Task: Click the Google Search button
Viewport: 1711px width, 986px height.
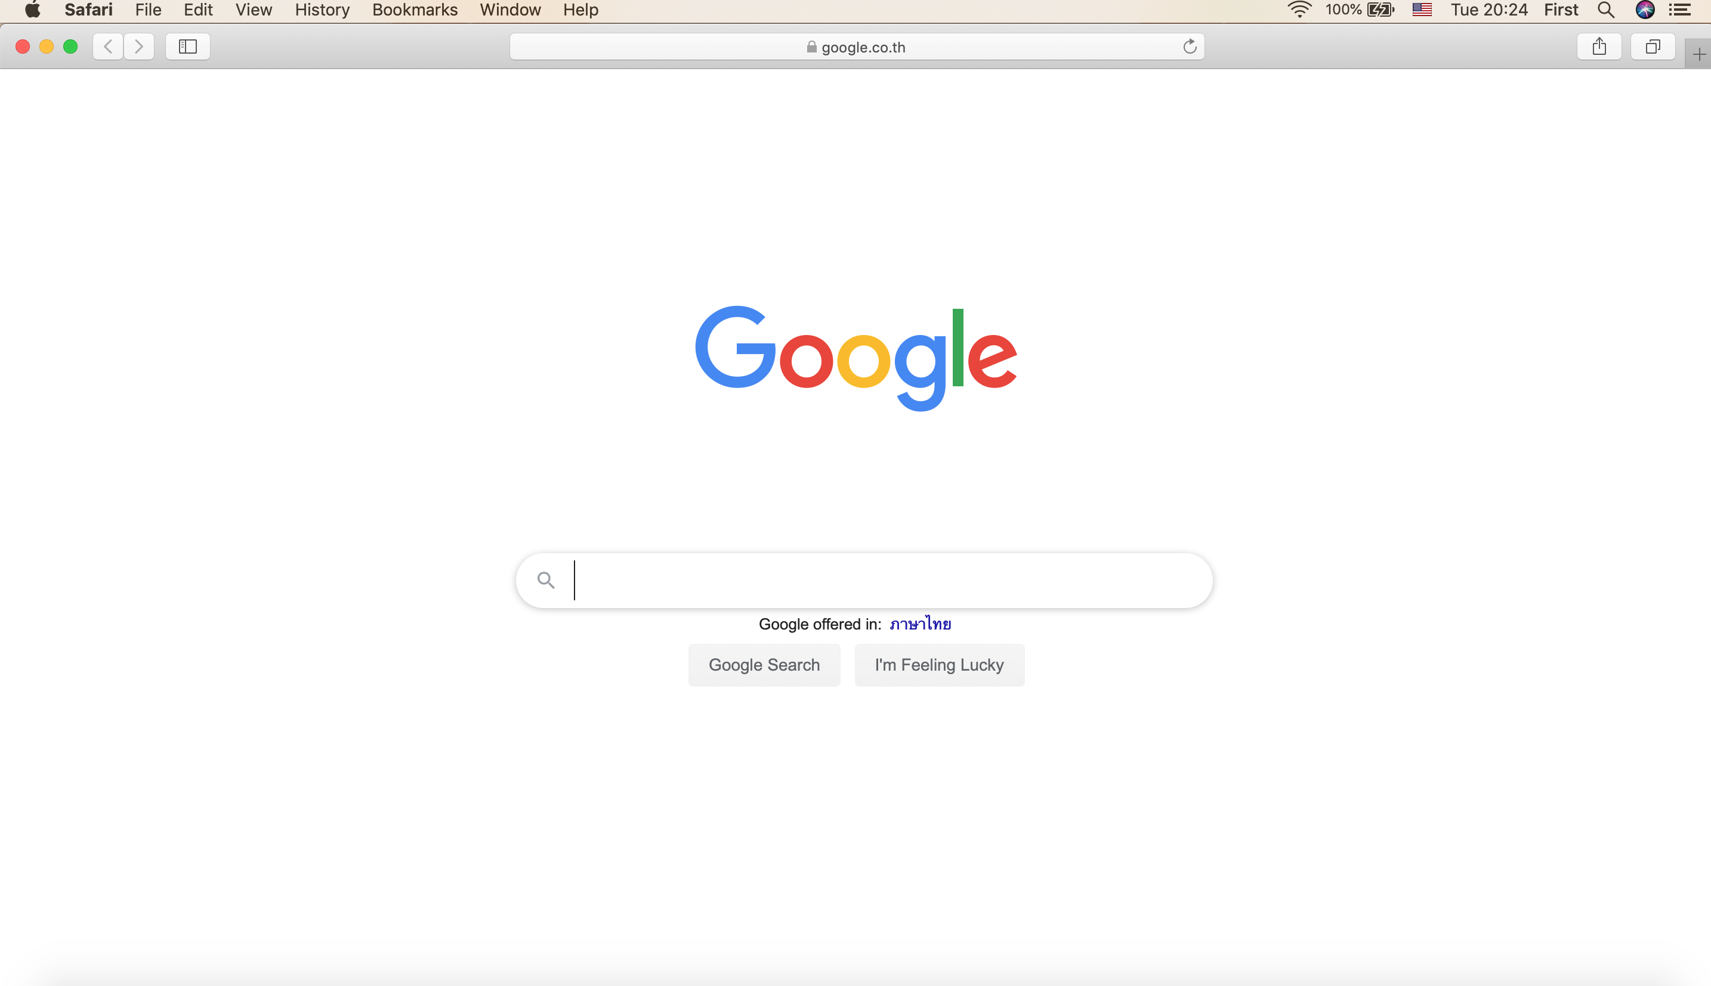Action: 764,664
